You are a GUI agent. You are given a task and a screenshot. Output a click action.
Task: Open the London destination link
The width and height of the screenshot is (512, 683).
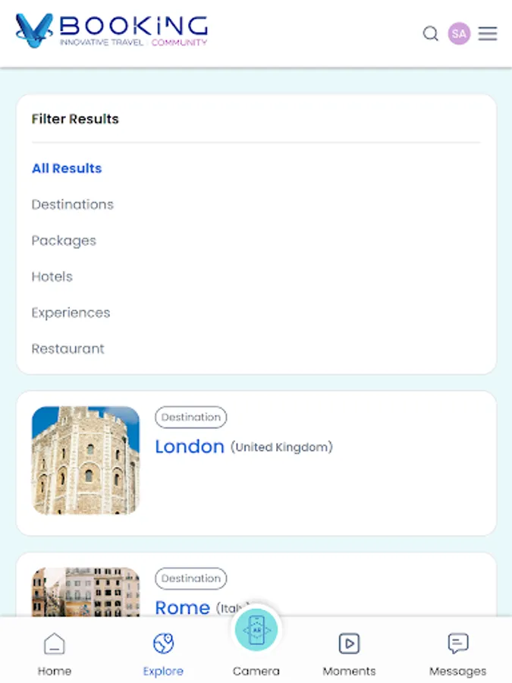point(189,447)
